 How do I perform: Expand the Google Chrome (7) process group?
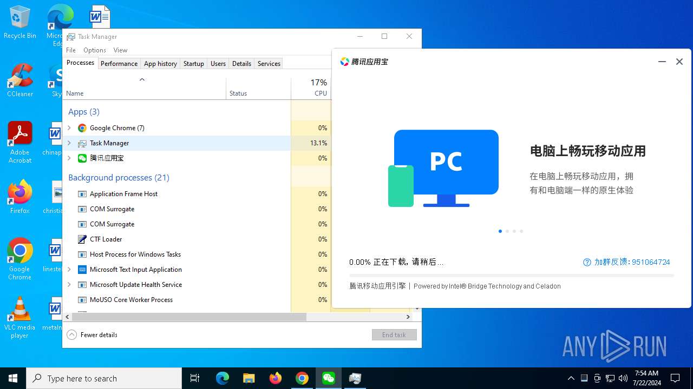pos(69,128)
